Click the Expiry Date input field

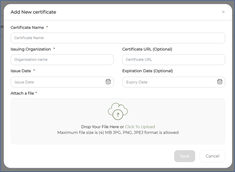coord(174,82)
